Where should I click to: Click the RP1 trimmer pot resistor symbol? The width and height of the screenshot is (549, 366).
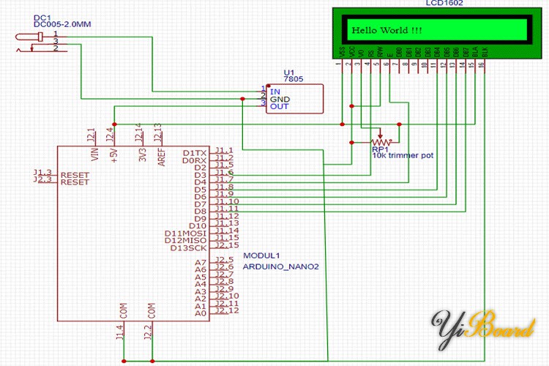(380, 141)
